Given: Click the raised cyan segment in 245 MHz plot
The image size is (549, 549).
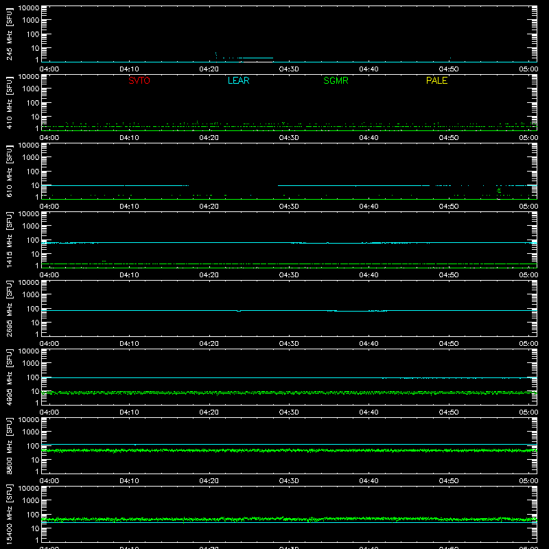Looking at the screenshot, I should (x=258, y=58).
